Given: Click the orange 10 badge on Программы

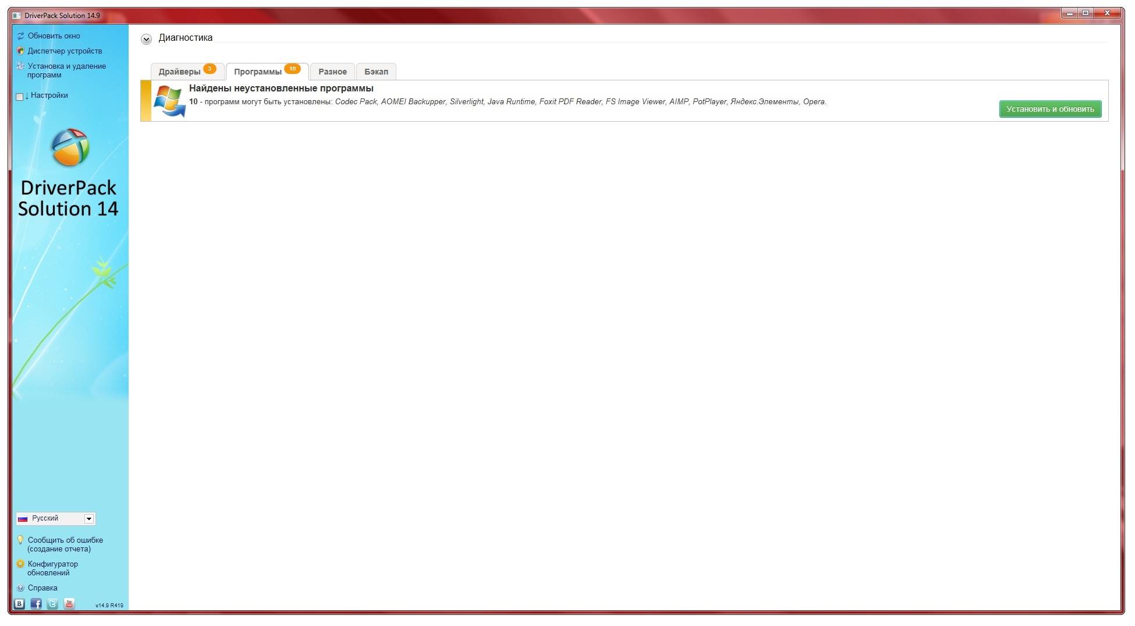Looking at the screenshot, I should click(x=292, y=69).
